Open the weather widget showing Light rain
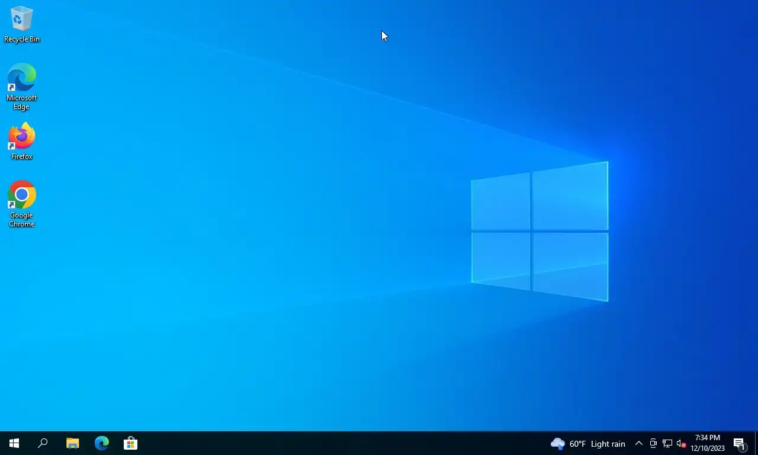758x455 pixels. 587,443
